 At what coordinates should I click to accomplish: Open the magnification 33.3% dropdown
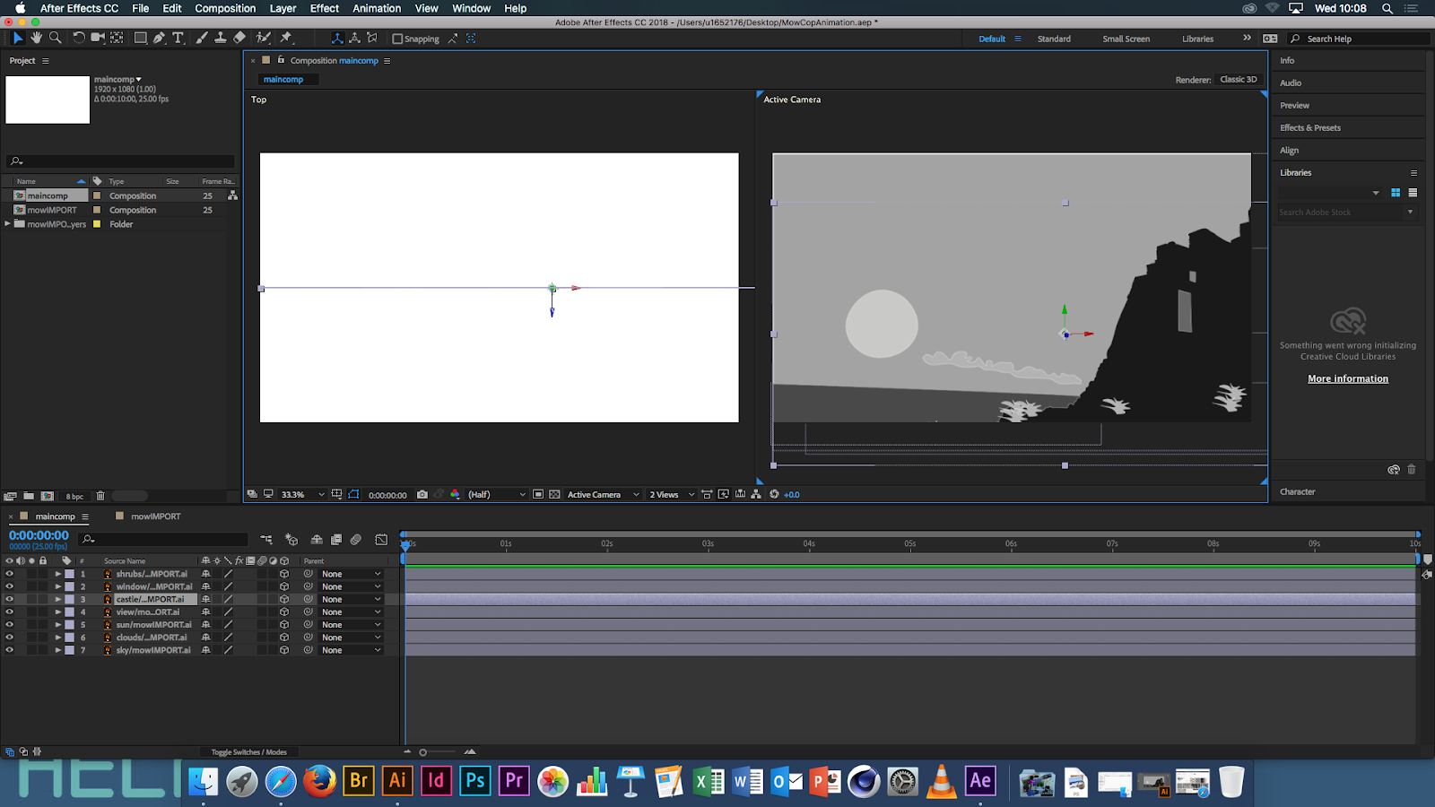pos(303,494)
